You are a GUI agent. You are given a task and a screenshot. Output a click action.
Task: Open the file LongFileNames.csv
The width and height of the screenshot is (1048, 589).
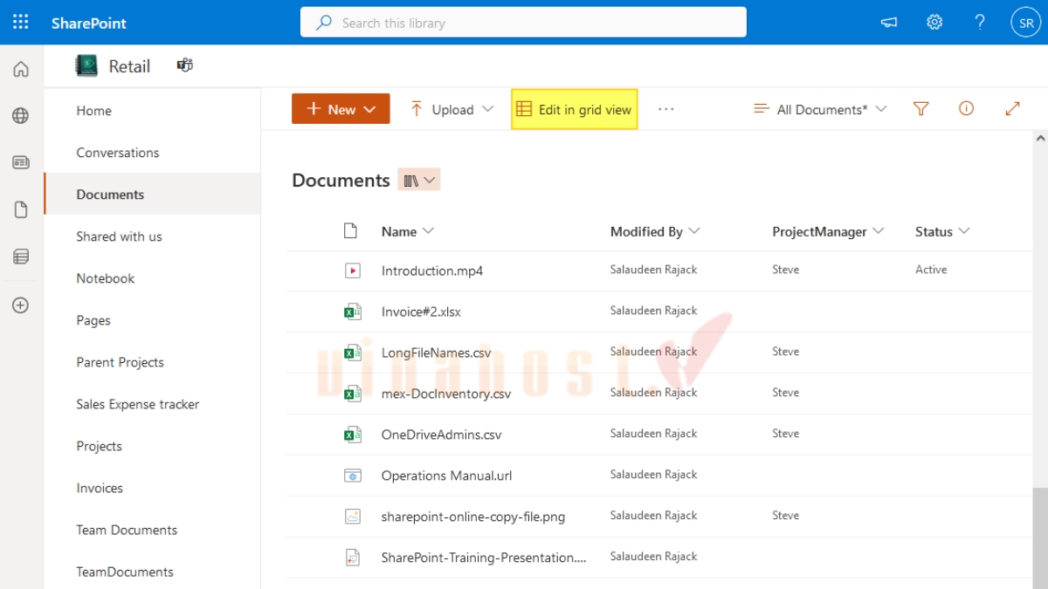[x=437, y=353]
